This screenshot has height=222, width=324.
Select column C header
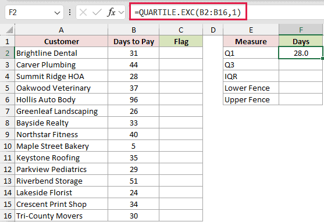181,30
